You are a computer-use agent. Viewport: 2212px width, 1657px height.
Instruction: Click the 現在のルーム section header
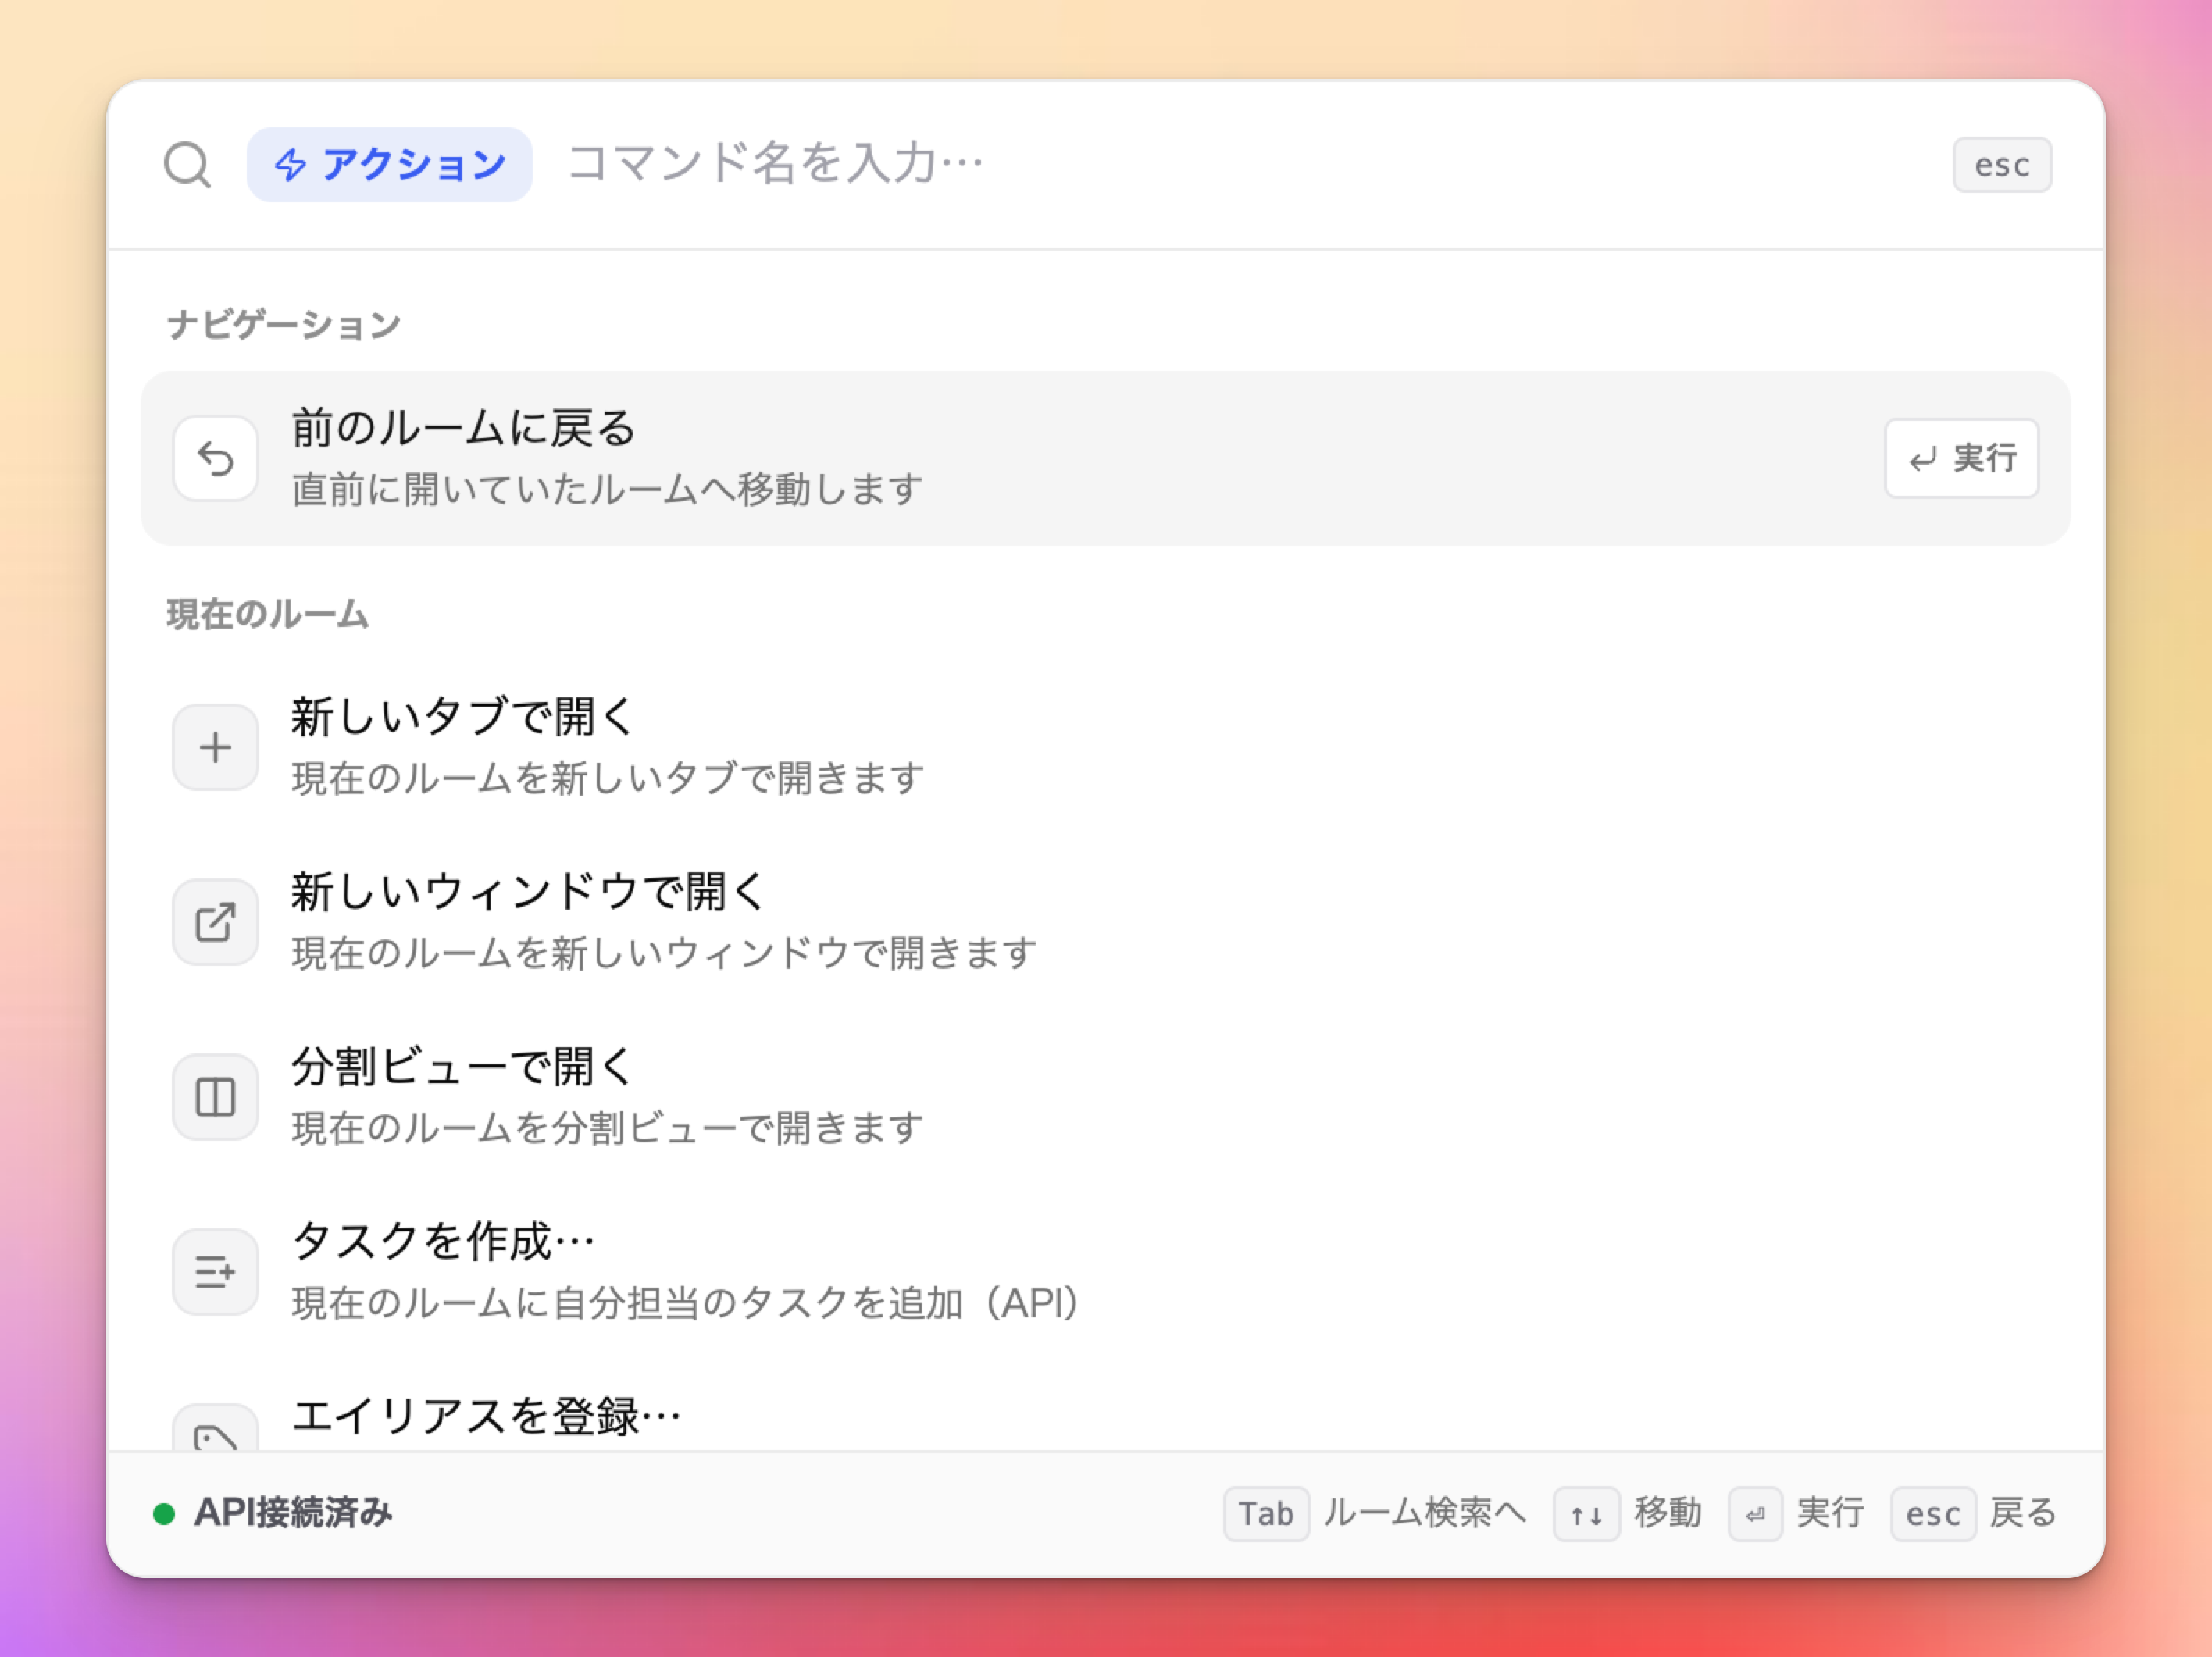[267, 614]
